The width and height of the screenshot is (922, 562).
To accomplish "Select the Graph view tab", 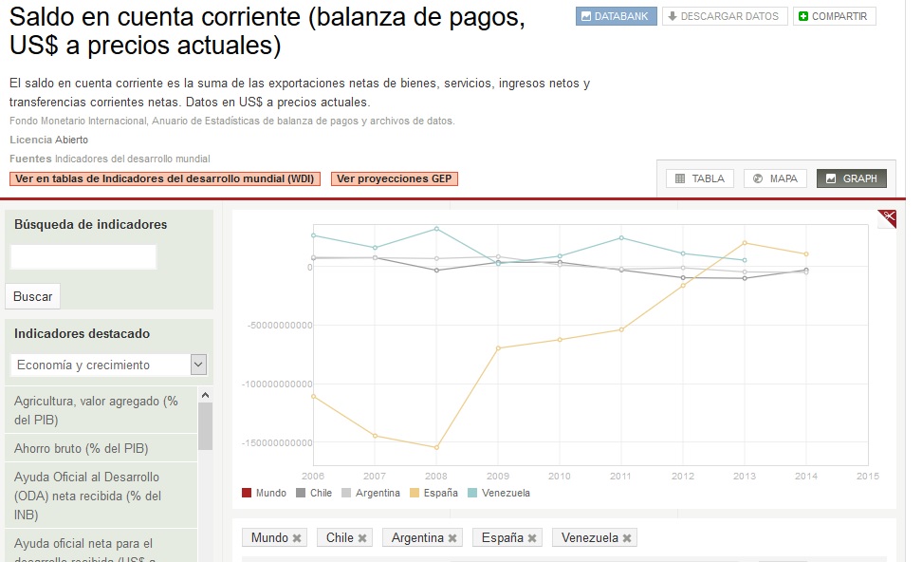I will click(x=851, y=178).
